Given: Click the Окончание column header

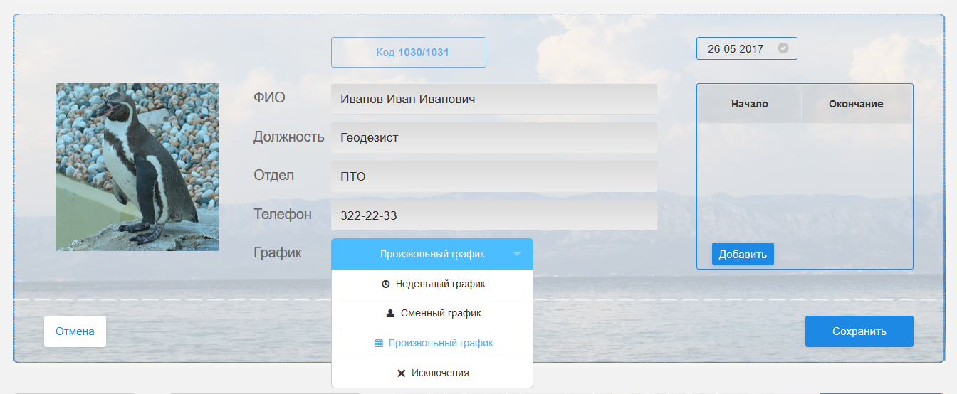Looking at the screenshot, I should [x=856, y=104].
